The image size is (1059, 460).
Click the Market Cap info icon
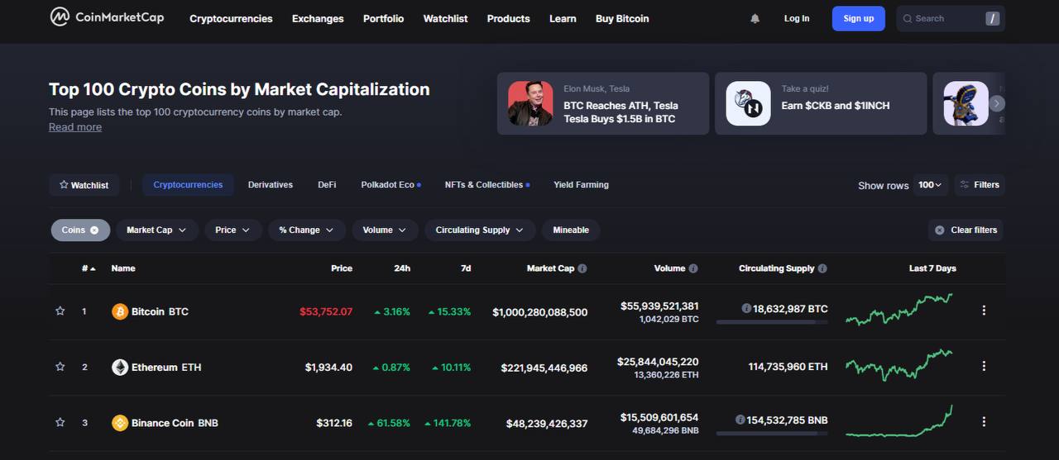pyautogui.click(x=582, y=268)
